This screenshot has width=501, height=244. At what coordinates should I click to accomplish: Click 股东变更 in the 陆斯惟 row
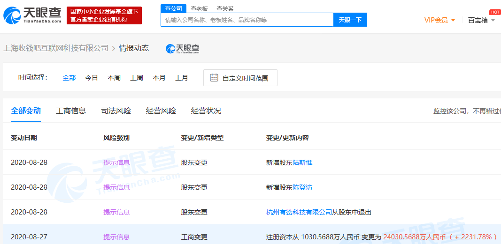[x=194, y=163]
